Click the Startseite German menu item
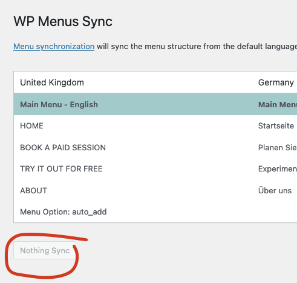 point(276,126)
